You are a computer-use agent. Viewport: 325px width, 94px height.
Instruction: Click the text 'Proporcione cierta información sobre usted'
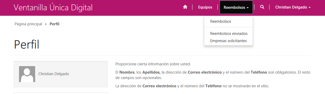point(153,64)
